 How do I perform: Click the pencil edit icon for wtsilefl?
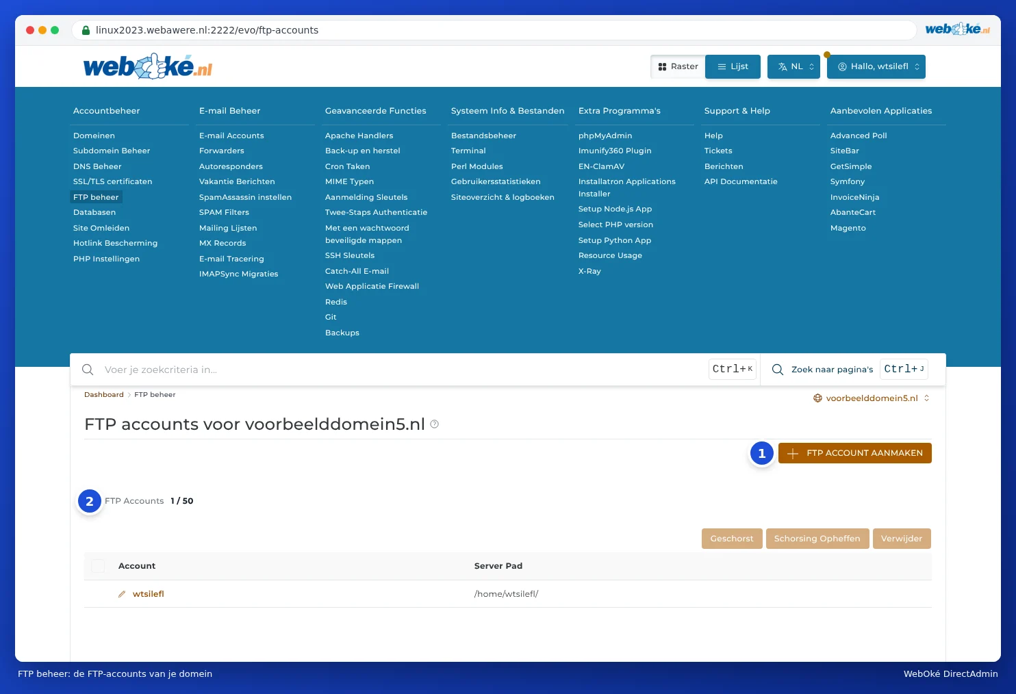122,594
